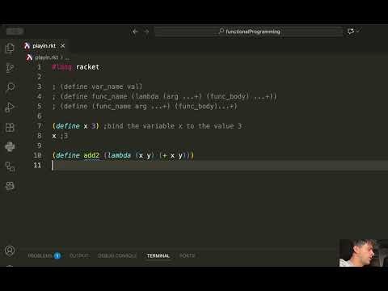Place cursor on empty line 11
The width and height of the screenshot is (388, 291).
click(220, 165)
